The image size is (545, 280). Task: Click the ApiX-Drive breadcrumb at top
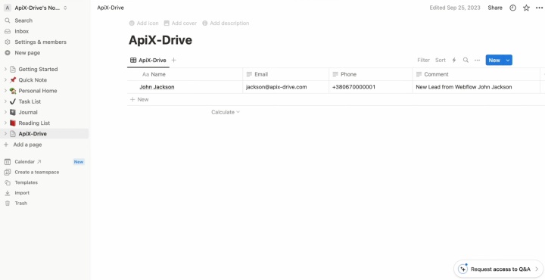pyautogui.click(x=111, y=8)
